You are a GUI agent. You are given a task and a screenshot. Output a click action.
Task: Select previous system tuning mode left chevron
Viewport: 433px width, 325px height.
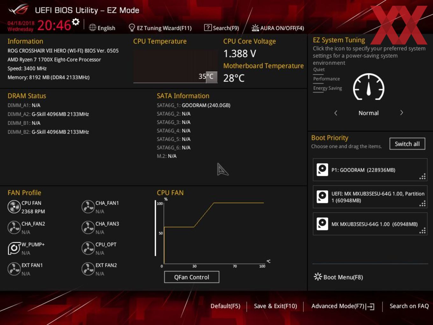click(x=336, y=113)
